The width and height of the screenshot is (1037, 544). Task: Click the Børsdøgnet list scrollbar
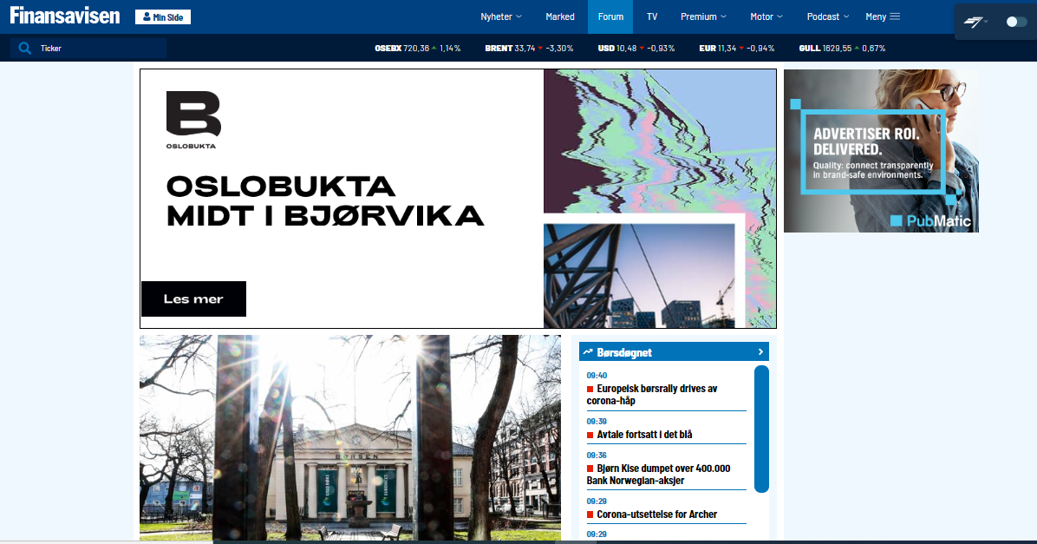(761, 429)
